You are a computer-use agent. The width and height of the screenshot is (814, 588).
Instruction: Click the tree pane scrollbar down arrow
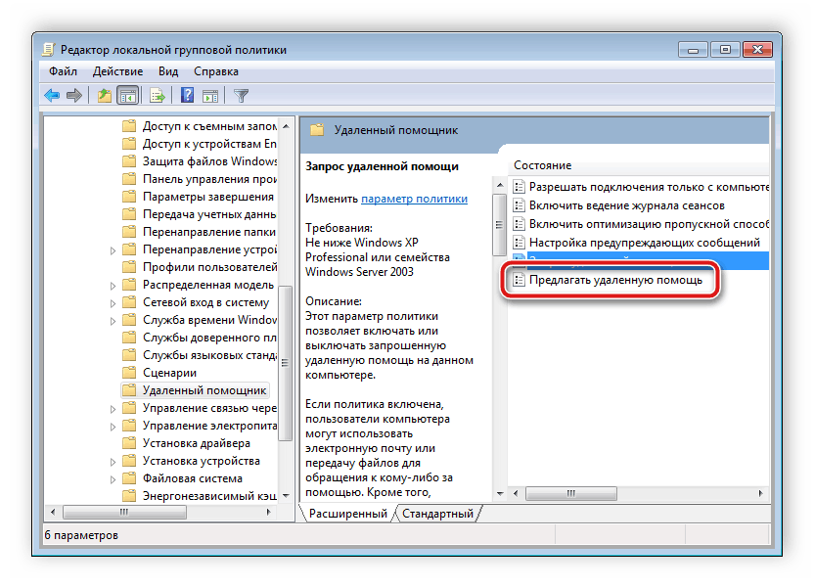(x=287, y=497)
